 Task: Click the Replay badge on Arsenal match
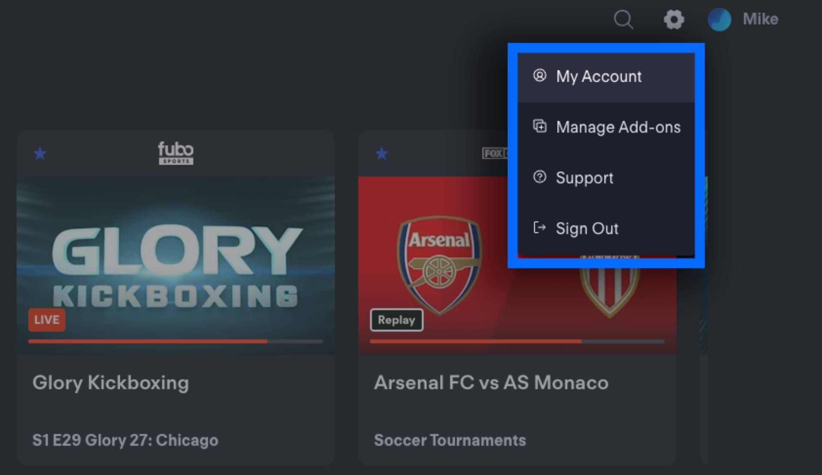tap(396, 320)
